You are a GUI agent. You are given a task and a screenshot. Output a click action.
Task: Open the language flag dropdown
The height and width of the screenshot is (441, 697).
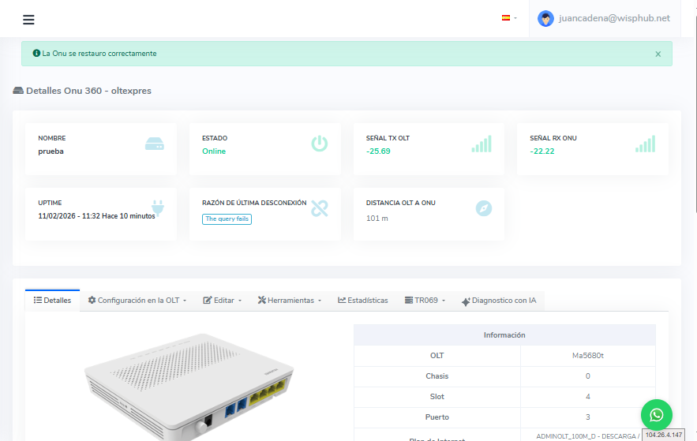[x=509, y=18]
